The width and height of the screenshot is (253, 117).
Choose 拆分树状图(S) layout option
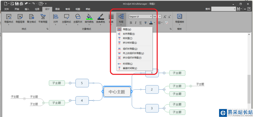click(x=134, y=43)
